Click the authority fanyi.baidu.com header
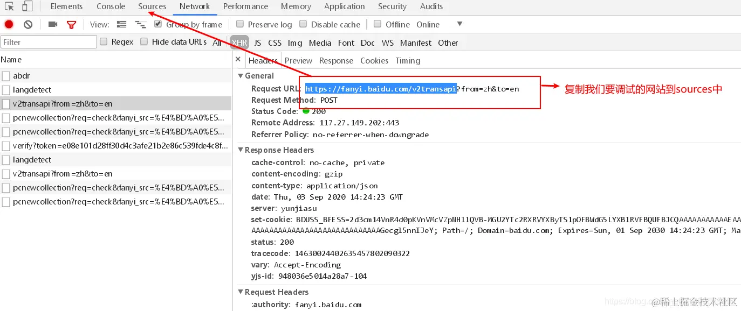The height and width of the screenshot is (311, 741). coord(306,305)
